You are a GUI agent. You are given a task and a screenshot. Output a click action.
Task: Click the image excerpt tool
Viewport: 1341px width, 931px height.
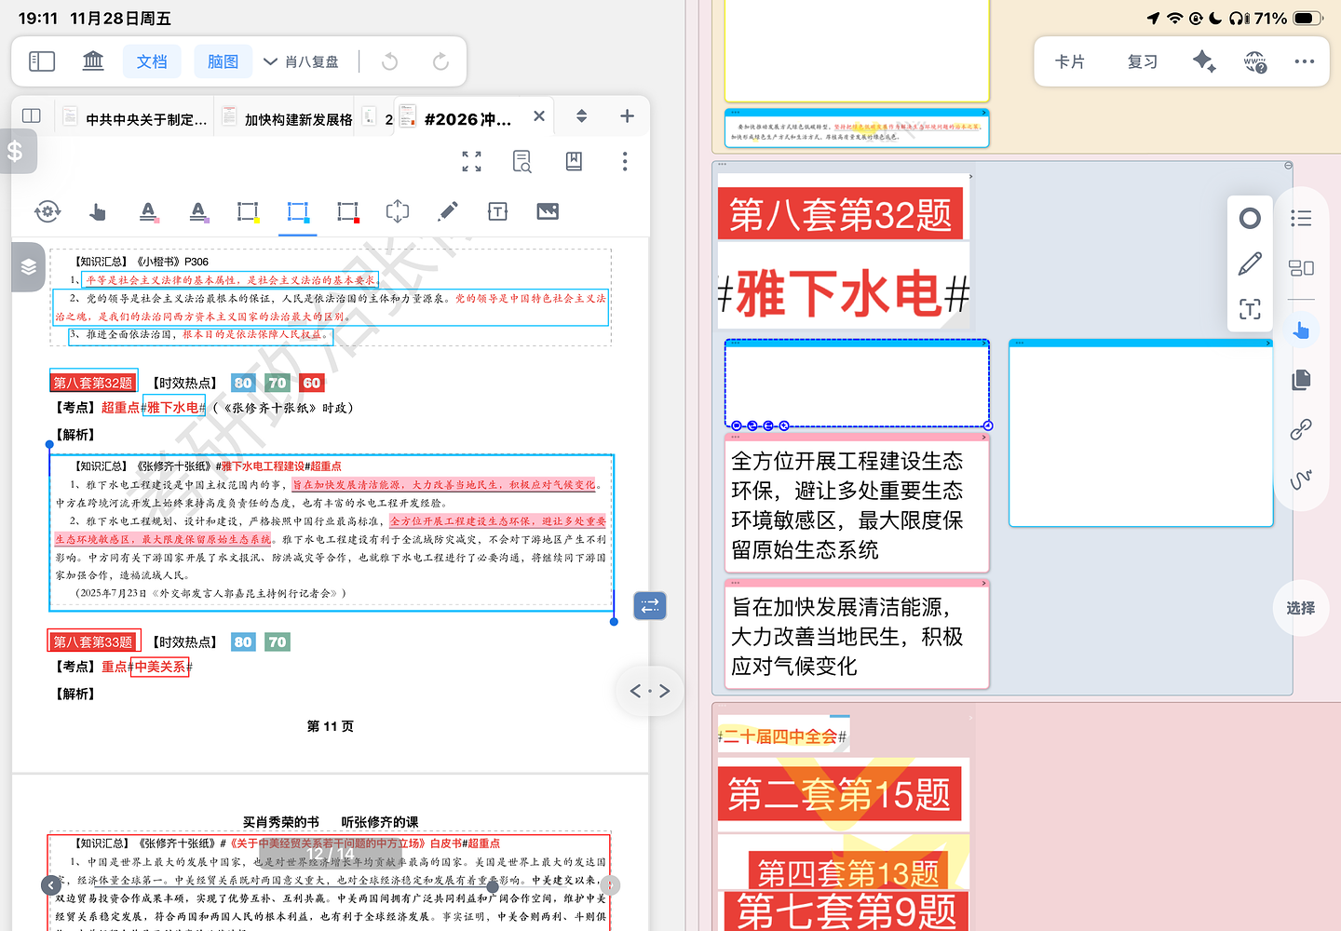(548, 212)
